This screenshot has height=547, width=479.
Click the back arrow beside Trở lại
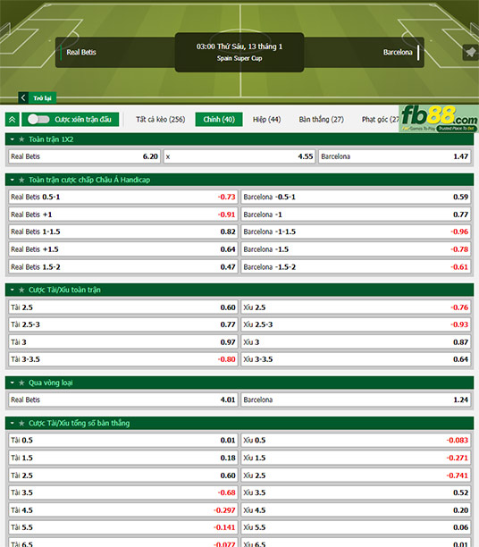tap(23, 97)
